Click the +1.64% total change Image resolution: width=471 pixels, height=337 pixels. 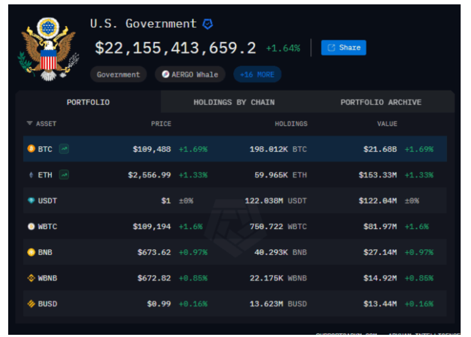[283, 49]
